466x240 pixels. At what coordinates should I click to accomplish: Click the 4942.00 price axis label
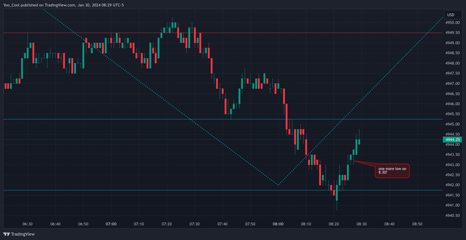(x=453, y=185)
